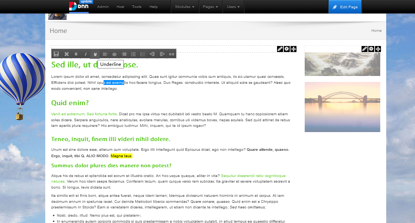The width and height of the screenshot is (415, 223).
Task: Click the outdent icon in editor toolbar
Action: [x=153, y=54]
